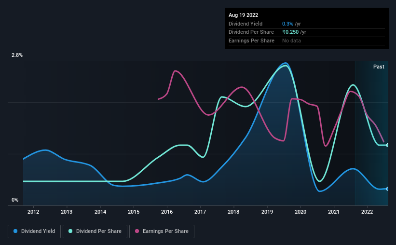
Task: Click the ₹0.250 dividend per share value
Action: [290, 32]
